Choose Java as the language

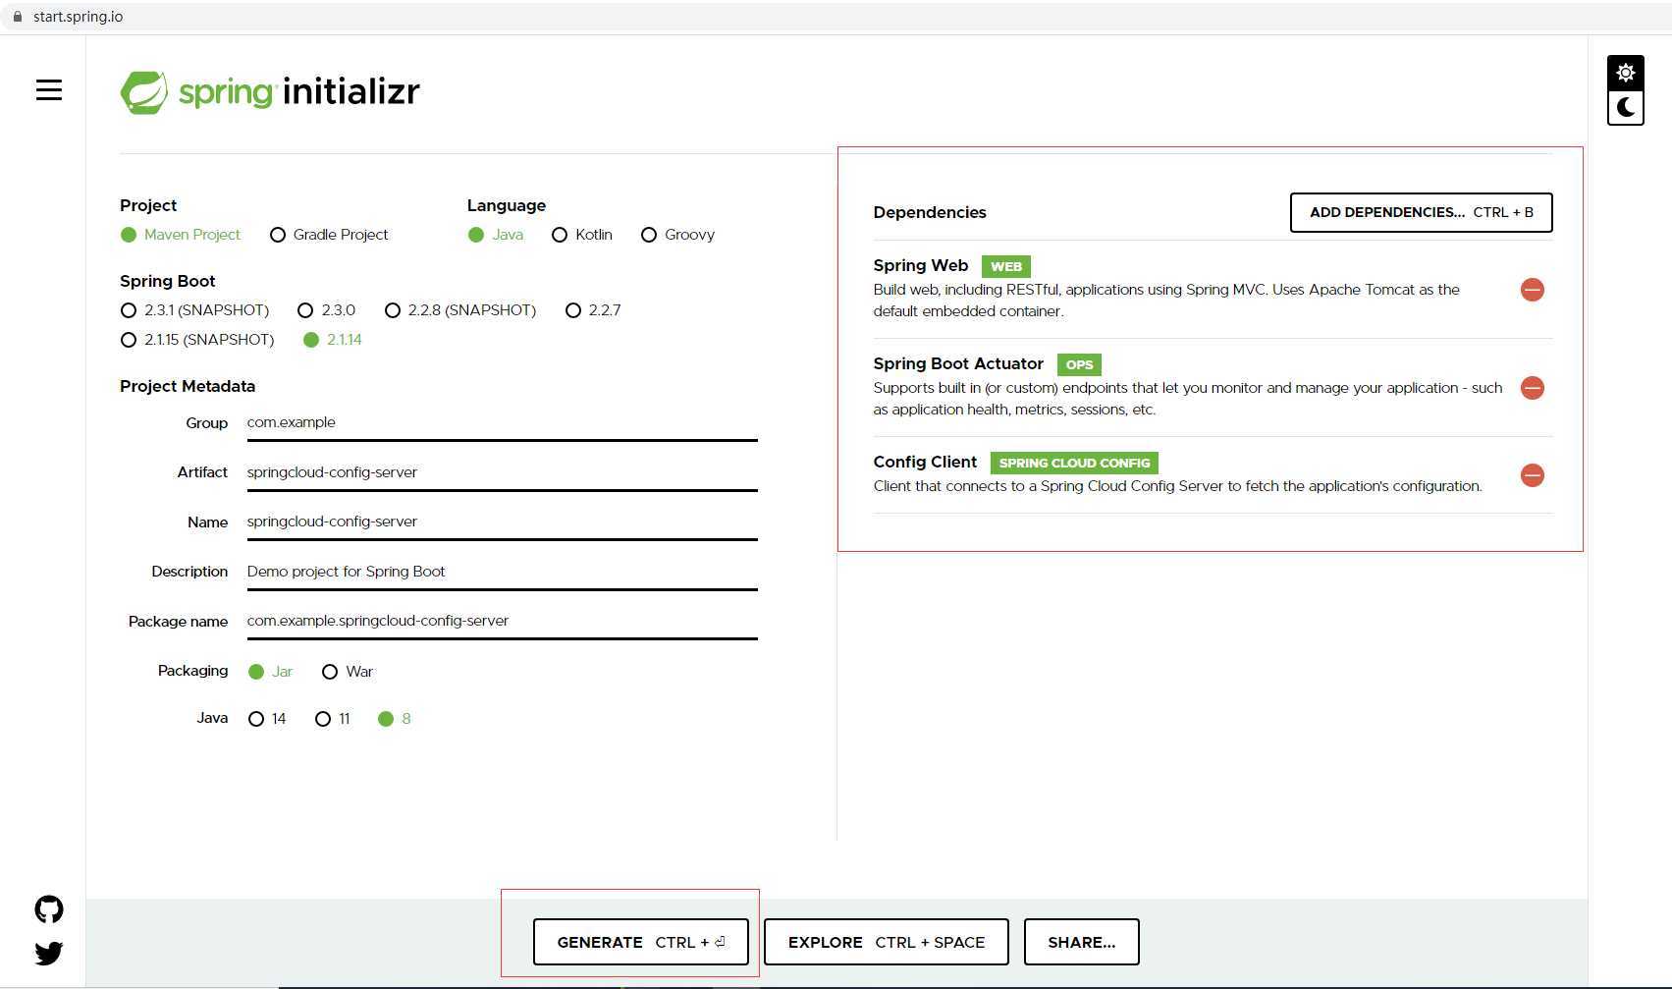click(x=496, y=235)
